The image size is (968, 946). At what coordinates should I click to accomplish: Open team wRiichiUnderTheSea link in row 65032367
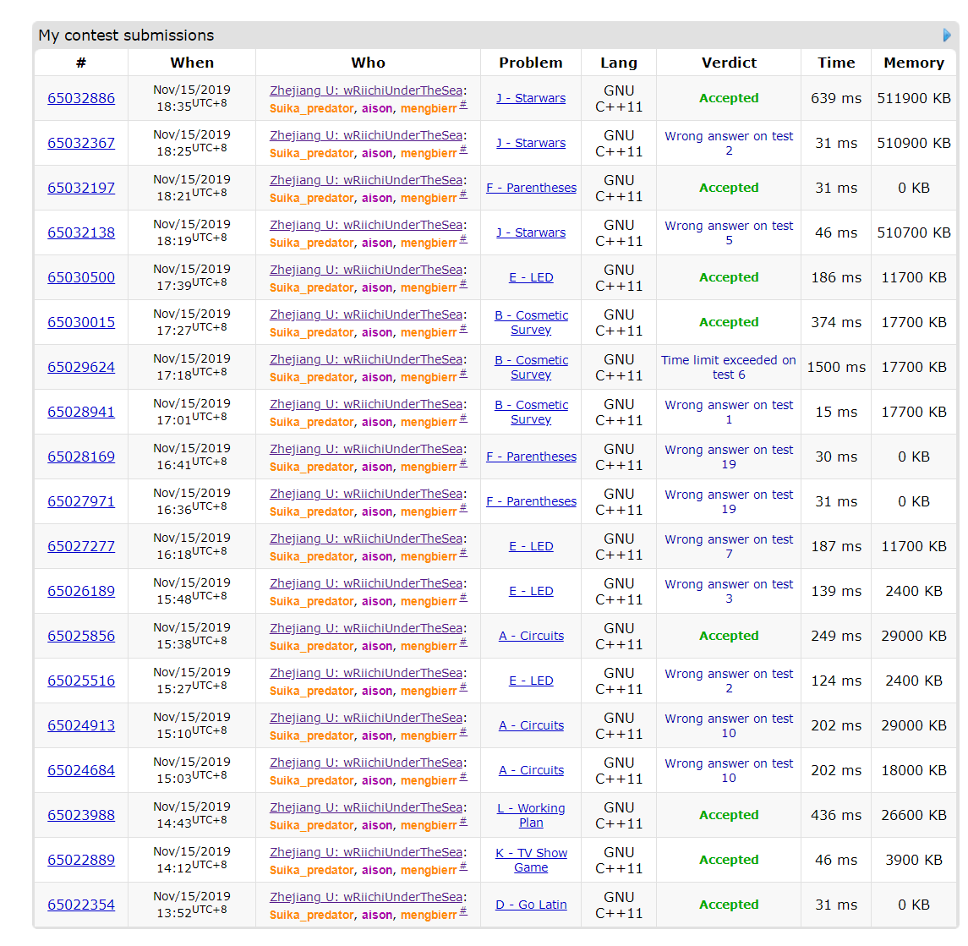point(402,135)
